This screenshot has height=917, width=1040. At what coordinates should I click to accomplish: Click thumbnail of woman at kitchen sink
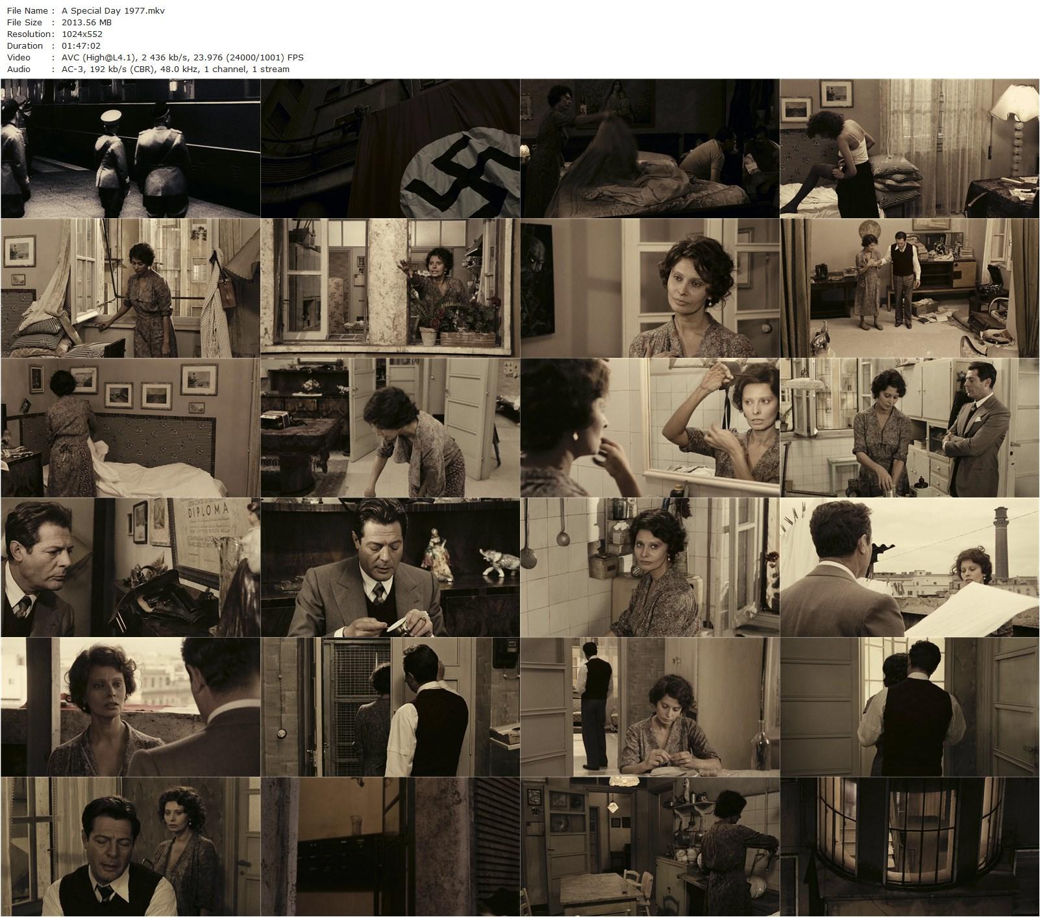tap(650, 846)
